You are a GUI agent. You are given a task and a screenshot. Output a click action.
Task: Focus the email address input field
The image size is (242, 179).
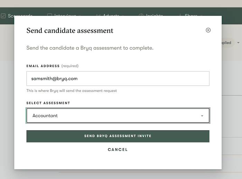click(118, 78)
